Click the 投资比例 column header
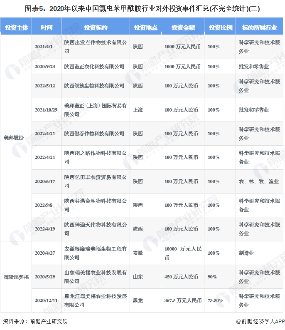285x330 pixels. click(x=220, y=26)
